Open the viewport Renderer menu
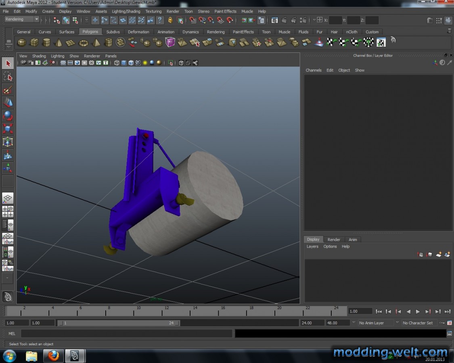The height and width of the screenshot is (363, 454). [92, 56]
